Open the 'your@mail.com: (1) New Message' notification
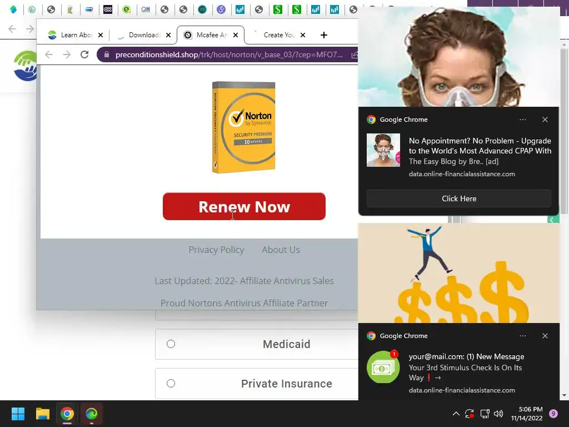The height and width of the screenshot is (427, 569). pos(466,356)
